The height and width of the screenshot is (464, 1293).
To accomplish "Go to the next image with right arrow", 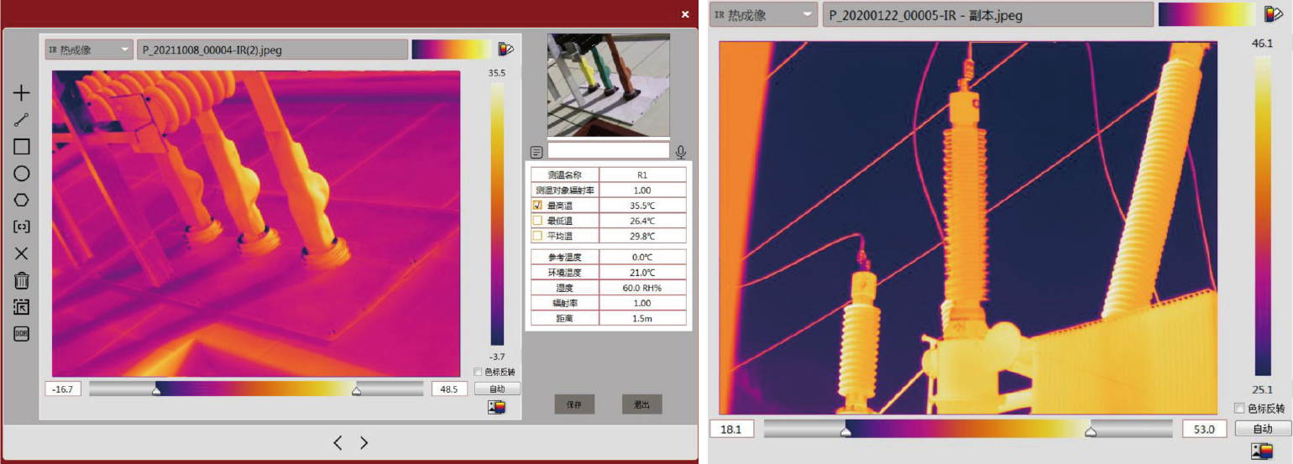I will point(364,443).
